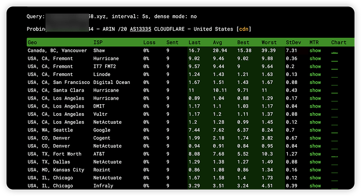361x196 pixels.
Task: Select the USA, CA, San Francisco cell
Action: click(59, 82)
